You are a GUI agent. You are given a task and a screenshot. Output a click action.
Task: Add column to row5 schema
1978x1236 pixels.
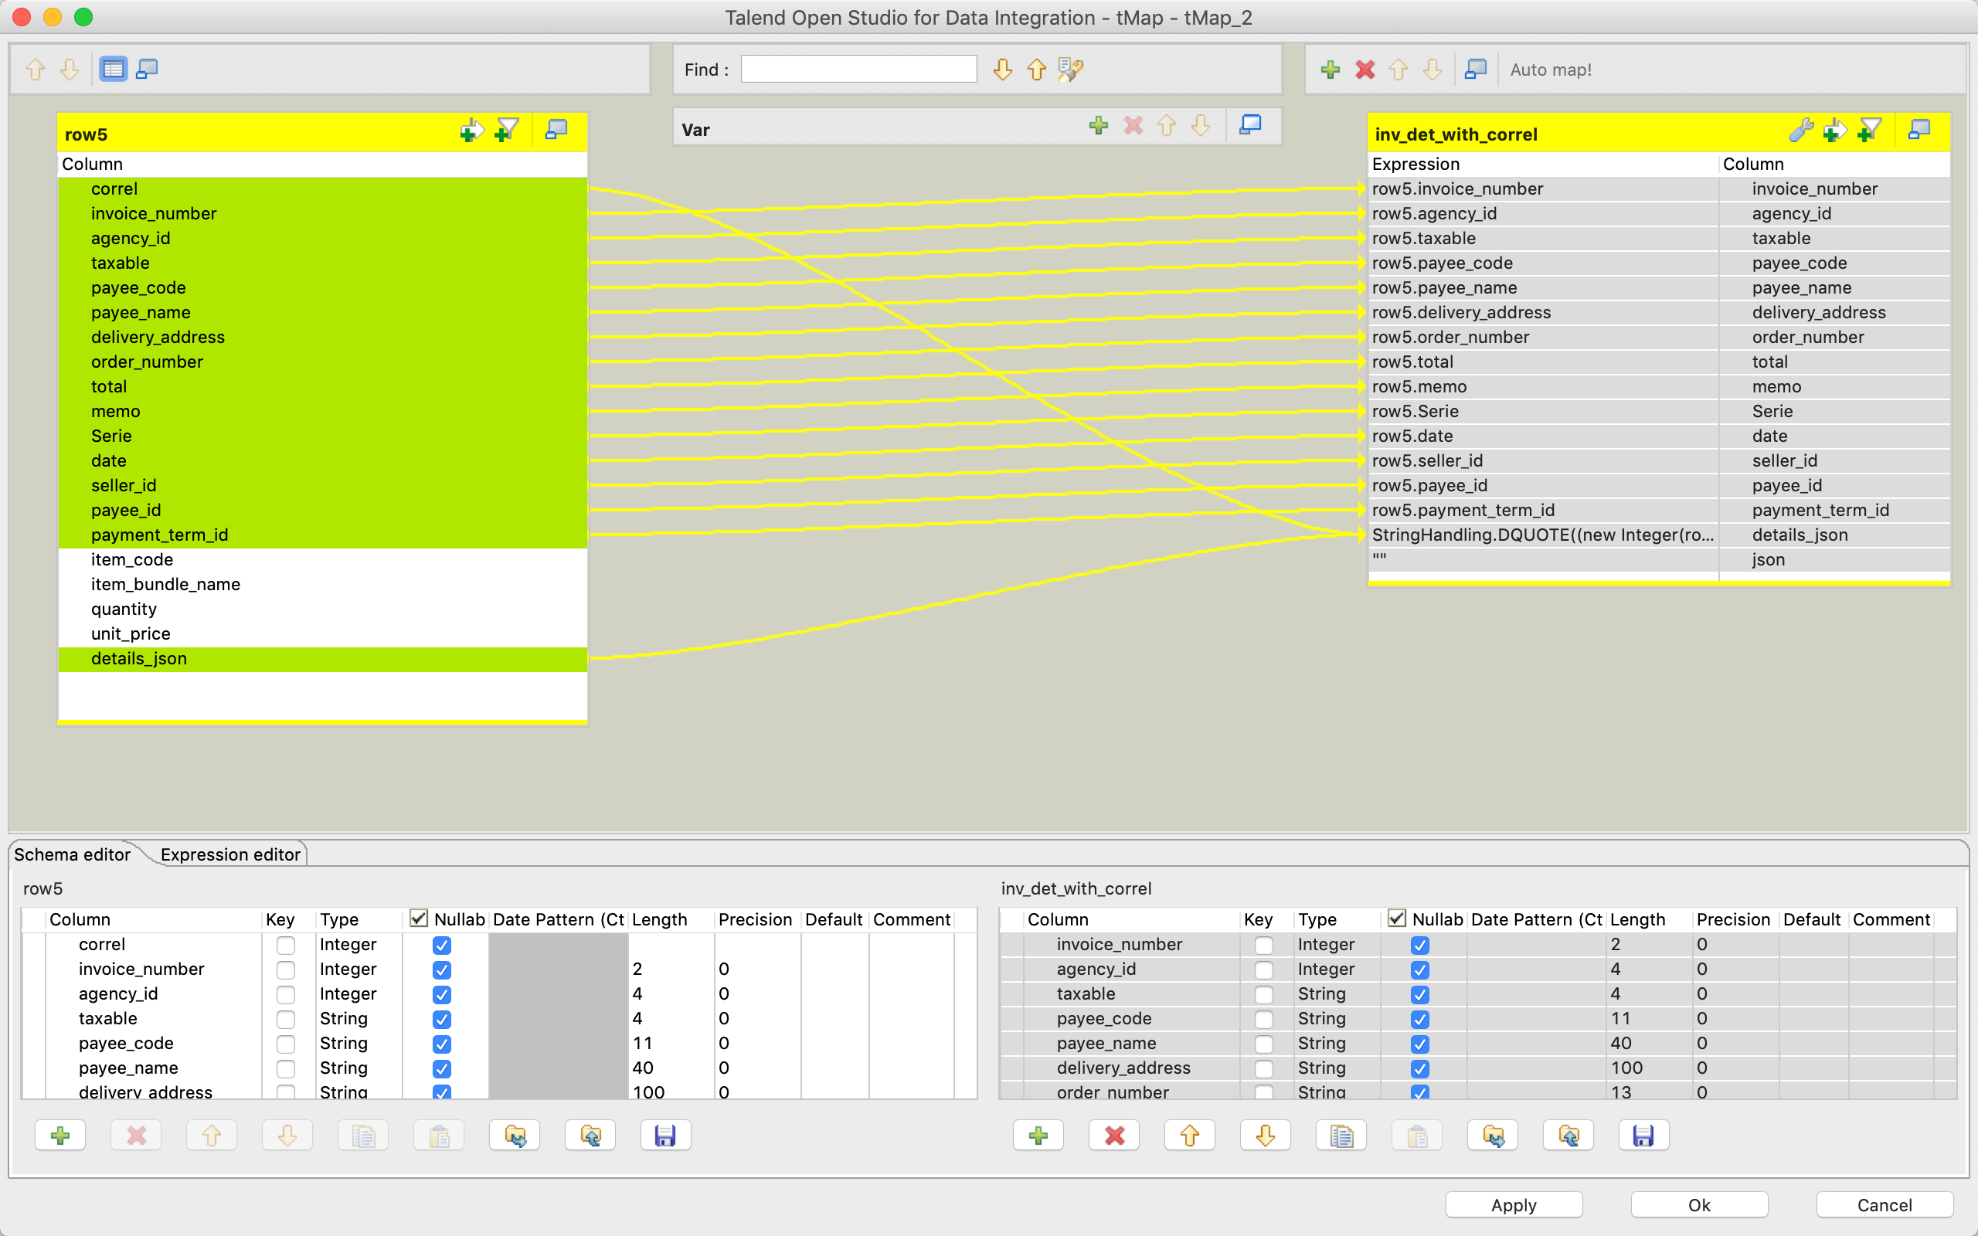[60, 1136]
